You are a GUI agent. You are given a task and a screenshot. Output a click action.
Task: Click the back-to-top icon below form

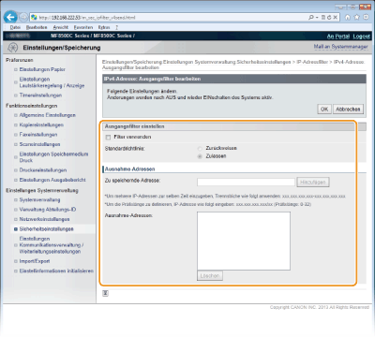(105, 293)
